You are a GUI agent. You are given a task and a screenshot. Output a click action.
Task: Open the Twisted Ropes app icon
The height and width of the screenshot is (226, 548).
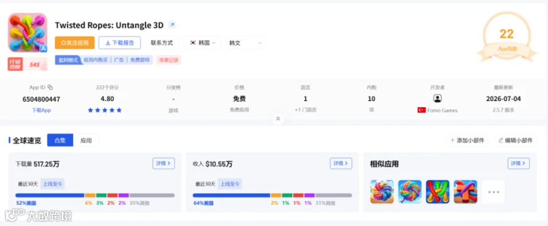coord(27,32)
